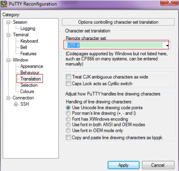
Task: Open the Logging category
Action: point(28,28)
